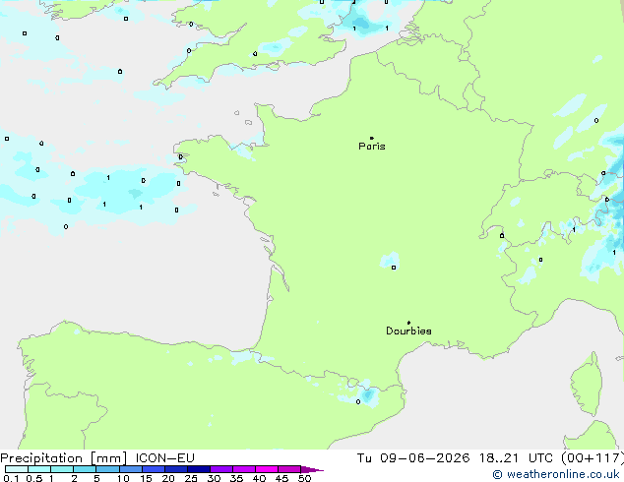The height and width of the screenshot is (482, 624).
Task: Click the Paris city label
Action: [x=372, y=147]
